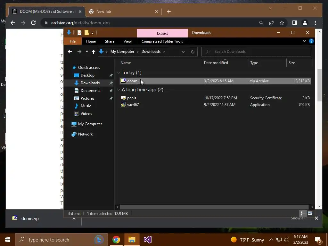Collapse the A long time ago (2) group

click(119, 90)
